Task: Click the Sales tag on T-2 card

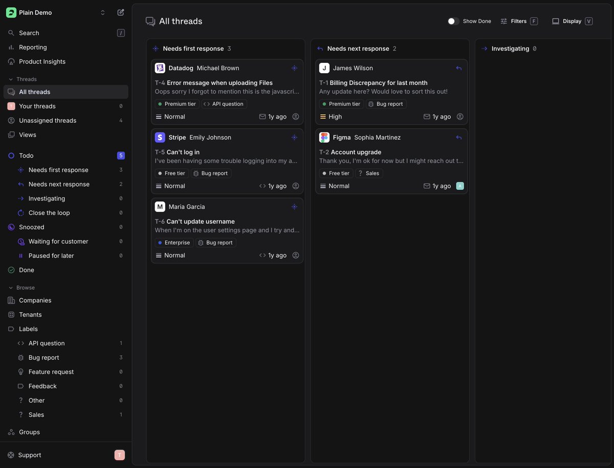Action: (x=369, y=173)
